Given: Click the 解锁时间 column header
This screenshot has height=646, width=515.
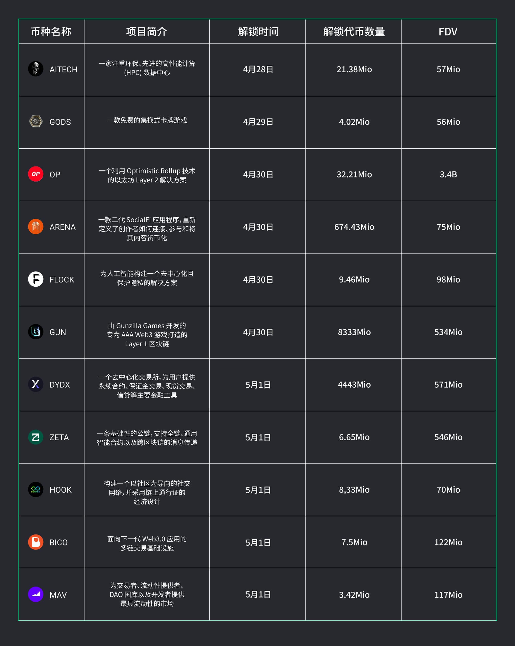Looking at the screenshot, I should 258,31.
